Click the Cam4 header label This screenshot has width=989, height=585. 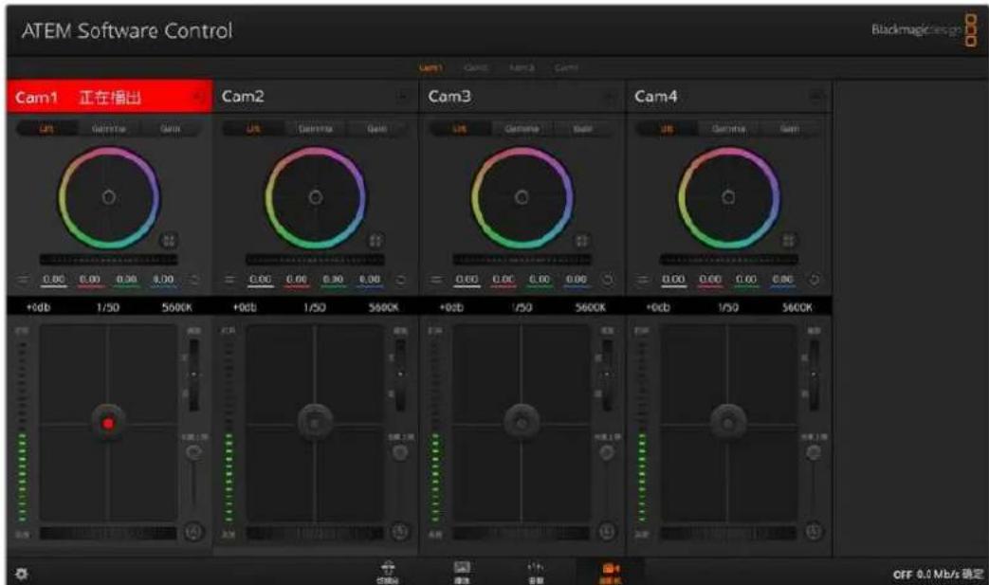pyautogui.click(x=656, y=97)
